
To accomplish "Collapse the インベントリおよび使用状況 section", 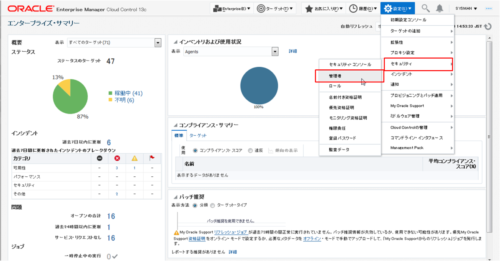I will 176,42.
